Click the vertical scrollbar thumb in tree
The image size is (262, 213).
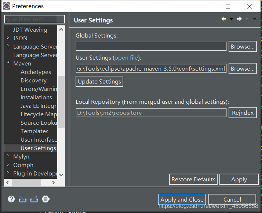[61, 102]
